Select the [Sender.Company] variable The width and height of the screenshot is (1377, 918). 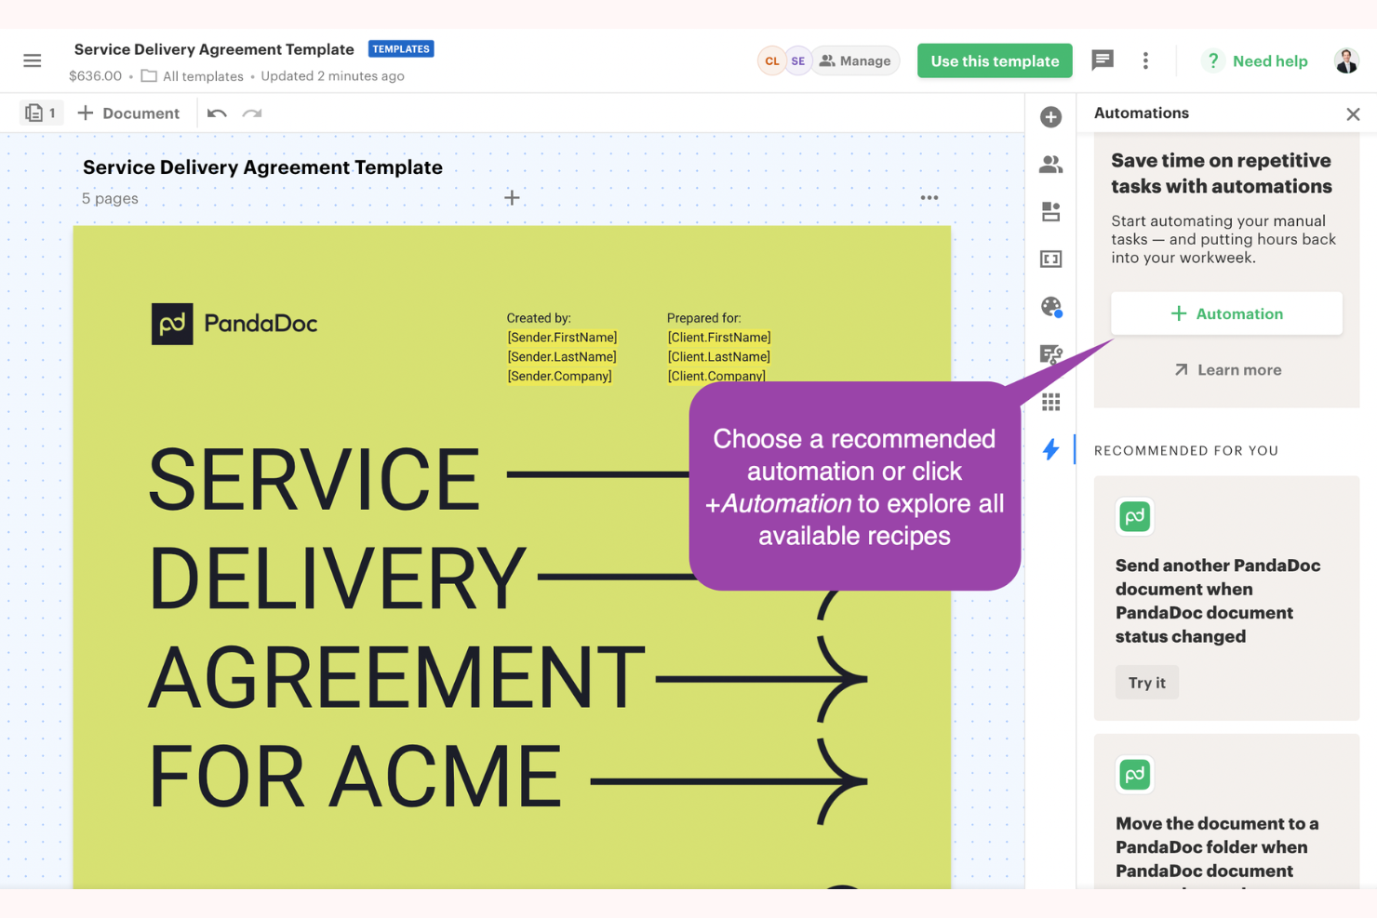click(559, 377)
